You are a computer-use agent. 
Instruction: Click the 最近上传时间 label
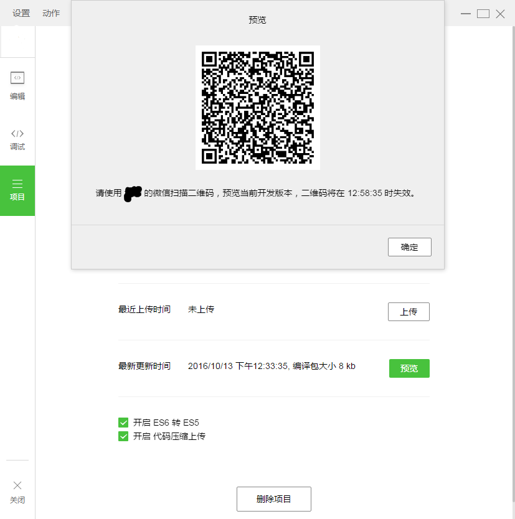pyautogui.click(x=144, y=309)
